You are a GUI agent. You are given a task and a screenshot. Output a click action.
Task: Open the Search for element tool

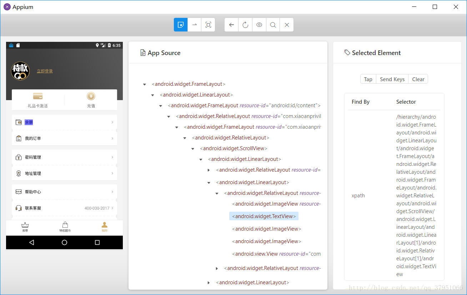click(273, 25)
